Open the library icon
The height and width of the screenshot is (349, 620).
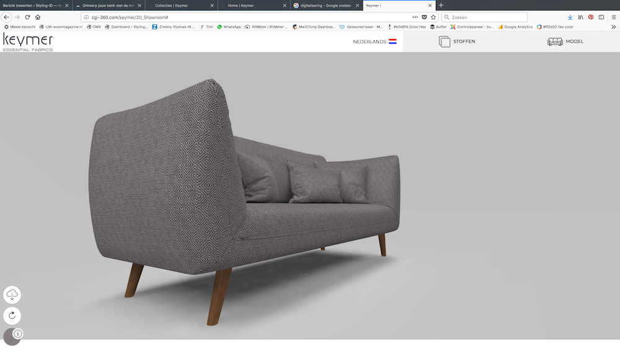click(x=580, y=17)
